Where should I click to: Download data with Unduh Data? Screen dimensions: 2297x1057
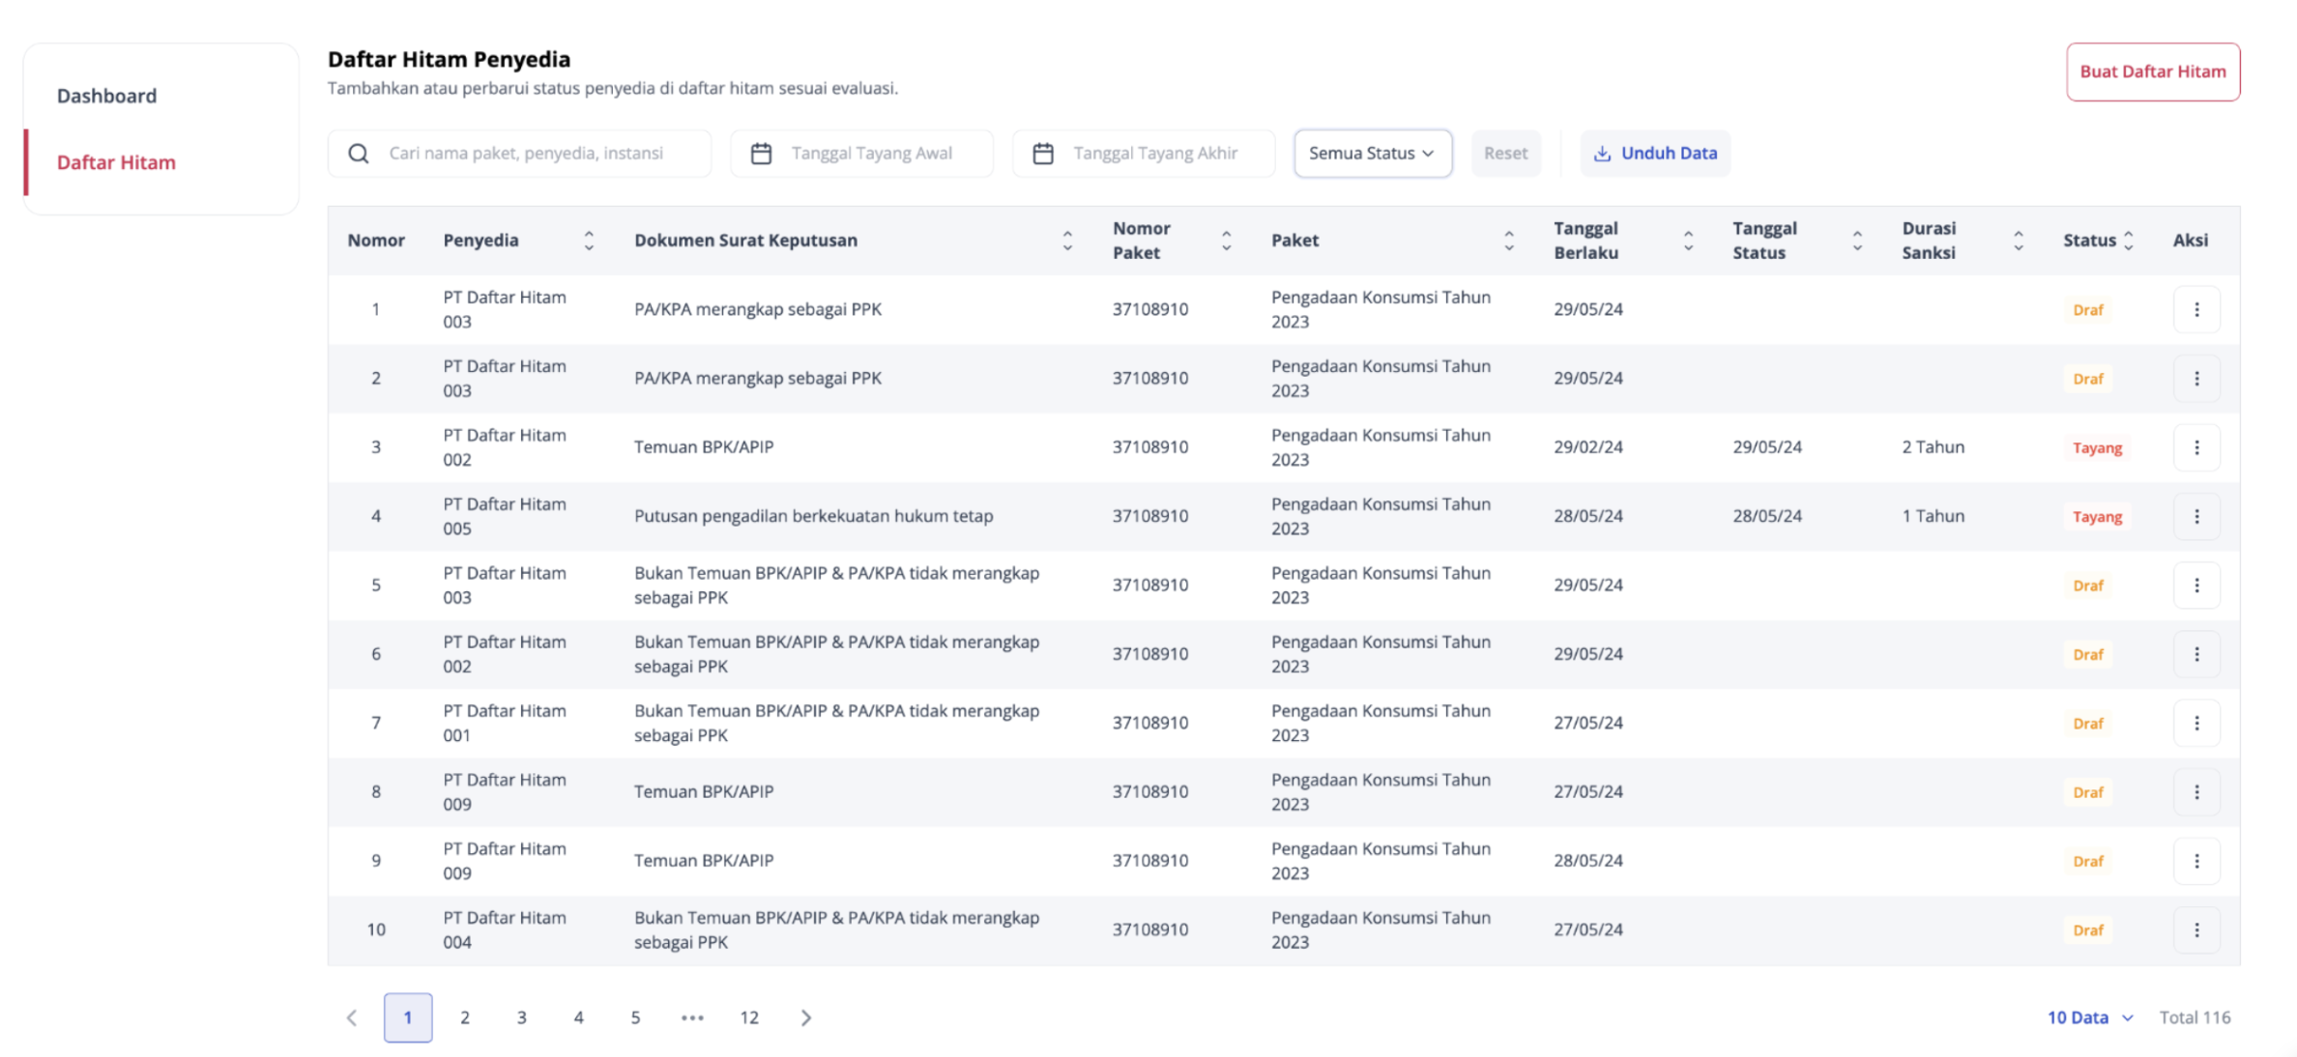(1655, 154)
